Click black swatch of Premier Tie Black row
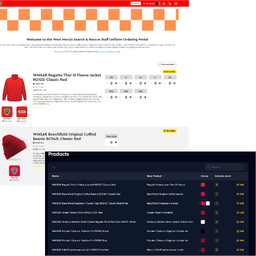The height and width of the screenshot is (256, 256). coord(203,231)
